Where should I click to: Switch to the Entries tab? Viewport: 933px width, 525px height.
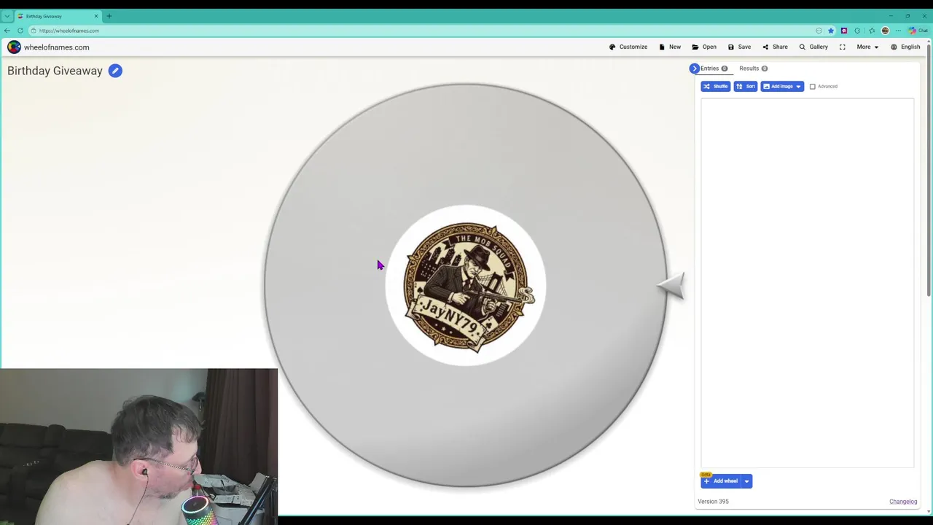pos(714,68)
